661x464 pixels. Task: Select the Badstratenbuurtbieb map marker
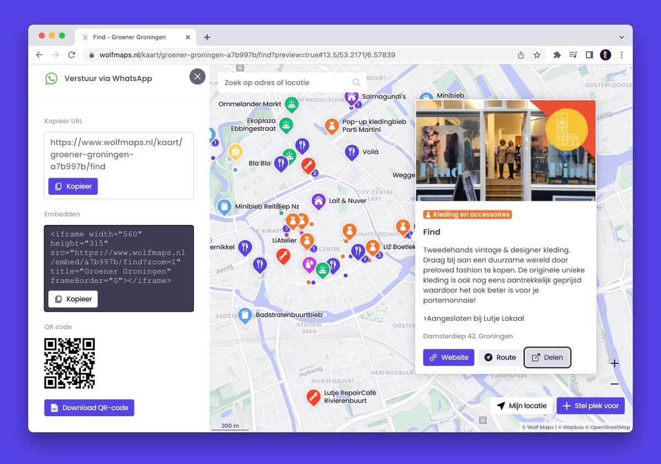click(246, 315)
